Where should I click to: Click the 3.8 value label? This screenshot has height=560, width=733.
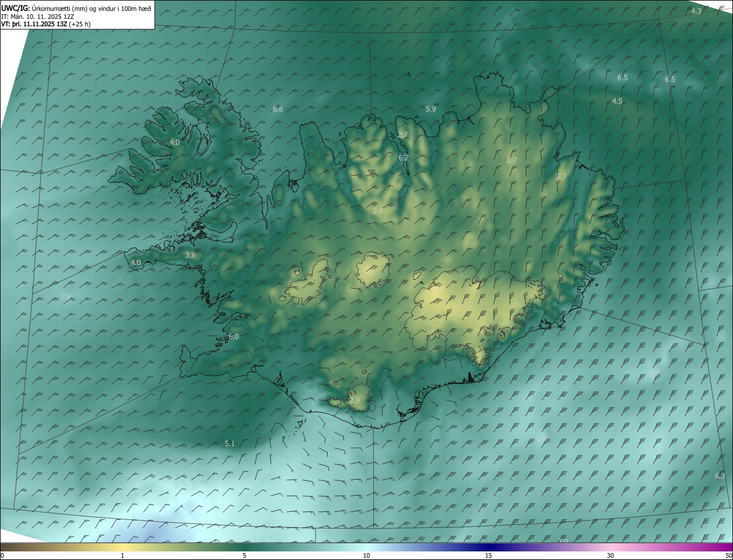[190, 255]
